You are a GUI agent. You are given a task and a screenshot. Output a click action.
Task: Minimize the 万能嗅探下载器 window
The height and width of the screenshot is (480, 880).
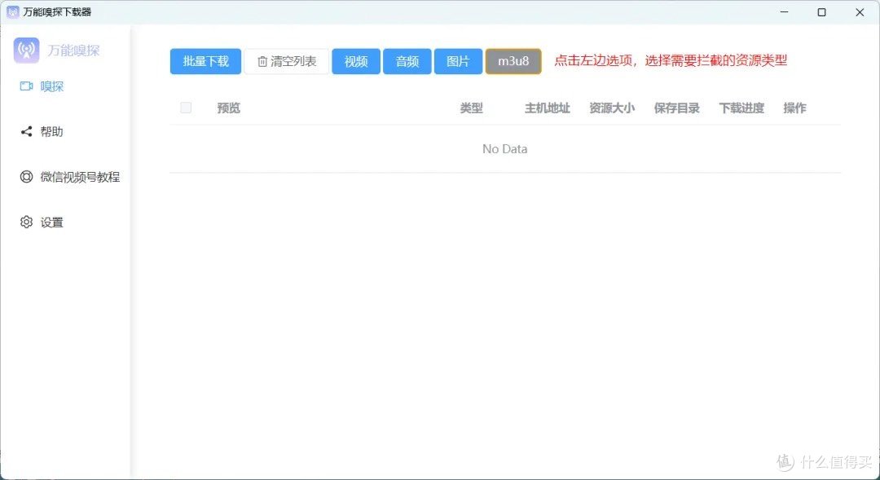(x=785, y=11)
